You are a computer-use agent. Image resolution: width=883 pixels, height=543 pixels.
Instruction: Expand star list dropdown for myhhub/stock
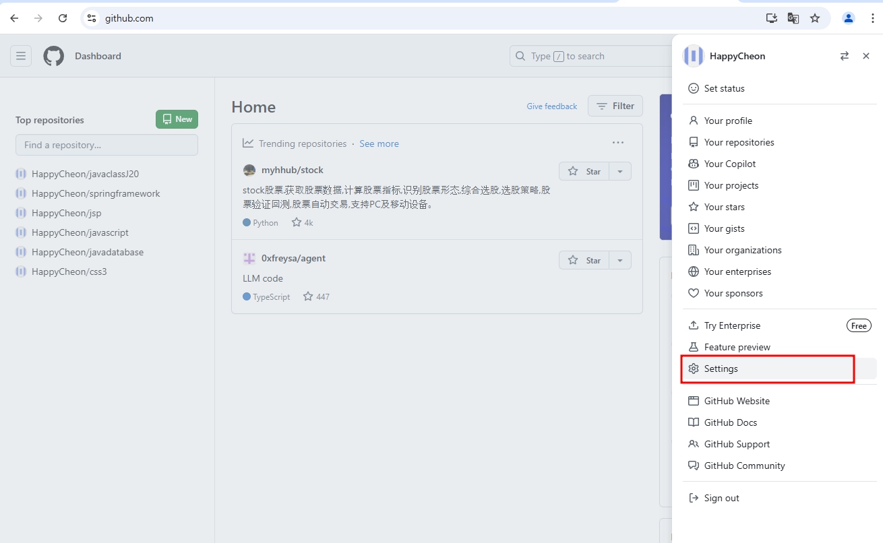click(620, 171)
